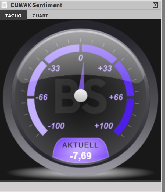Switch to the CHART tab
Image resolution: width=165 pixels, height=192 pixels.
40,16
